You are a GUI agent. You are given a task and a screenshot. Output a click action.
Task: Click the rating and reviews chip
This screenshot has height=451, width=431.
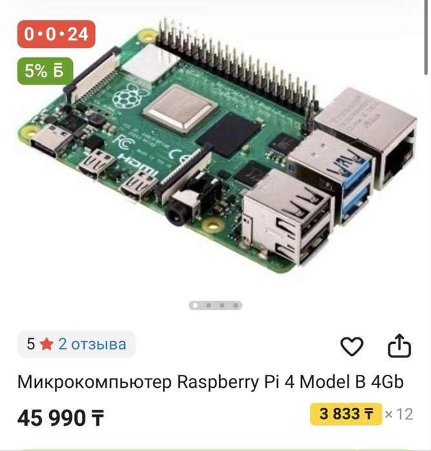pos(76,345)
